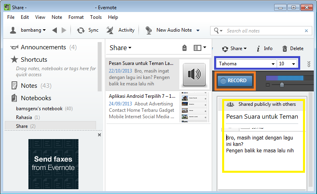Screen dimensions: 317x194
Task: Click the note editor vertical scrollbar
Action: coord(311,140)
